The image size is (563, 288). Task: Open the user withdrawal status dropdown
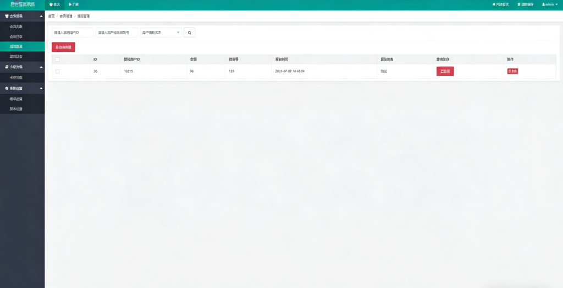[161, 32]
